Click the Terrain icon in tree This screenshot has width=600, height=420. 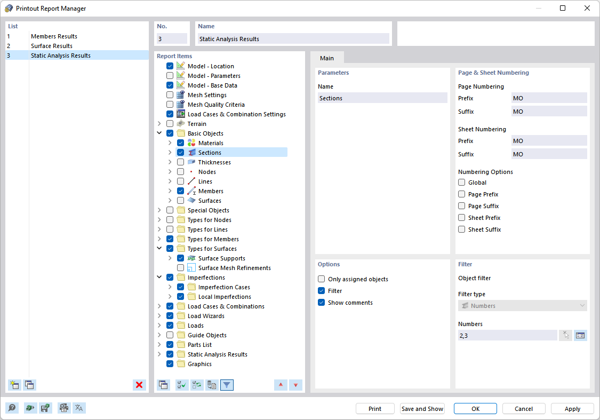click(181, 124)
